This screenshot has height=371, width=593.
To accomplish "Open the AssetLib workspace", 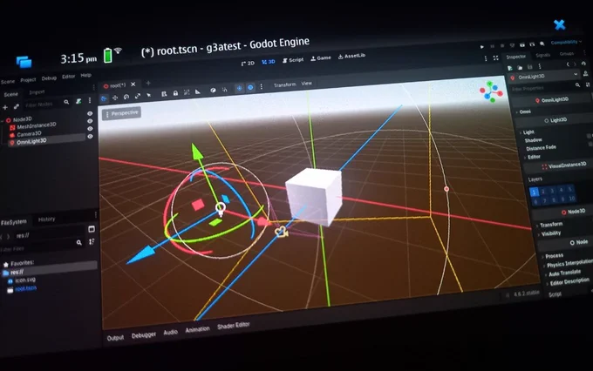I will click(x=351, y=56).
